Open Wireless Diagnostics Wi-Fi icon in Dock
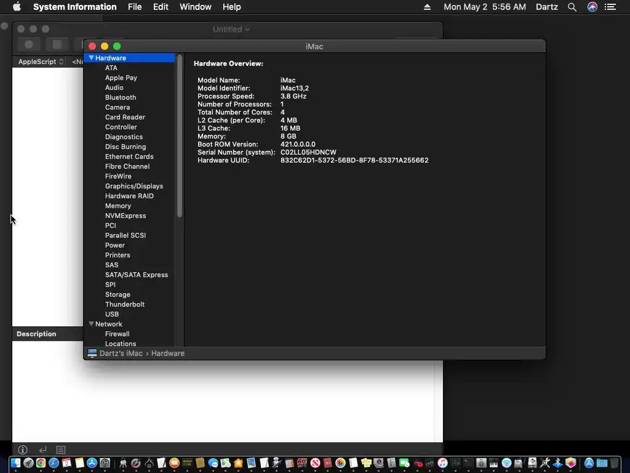The height and width of the screenshot is (473, 630). click(x=506, y=463)
